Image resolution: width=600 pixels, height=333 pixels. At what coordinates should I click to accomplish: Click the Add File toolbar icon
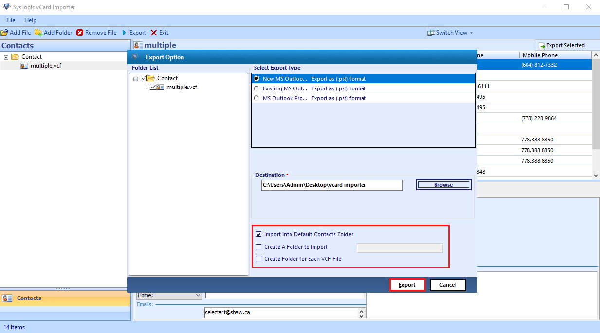[4, 33]
